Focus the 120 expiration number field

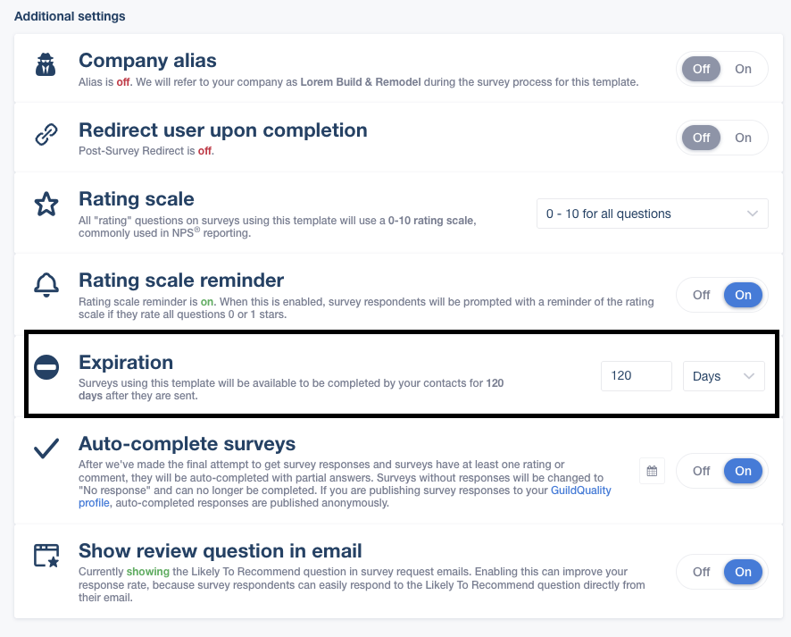tap(637, 376)
